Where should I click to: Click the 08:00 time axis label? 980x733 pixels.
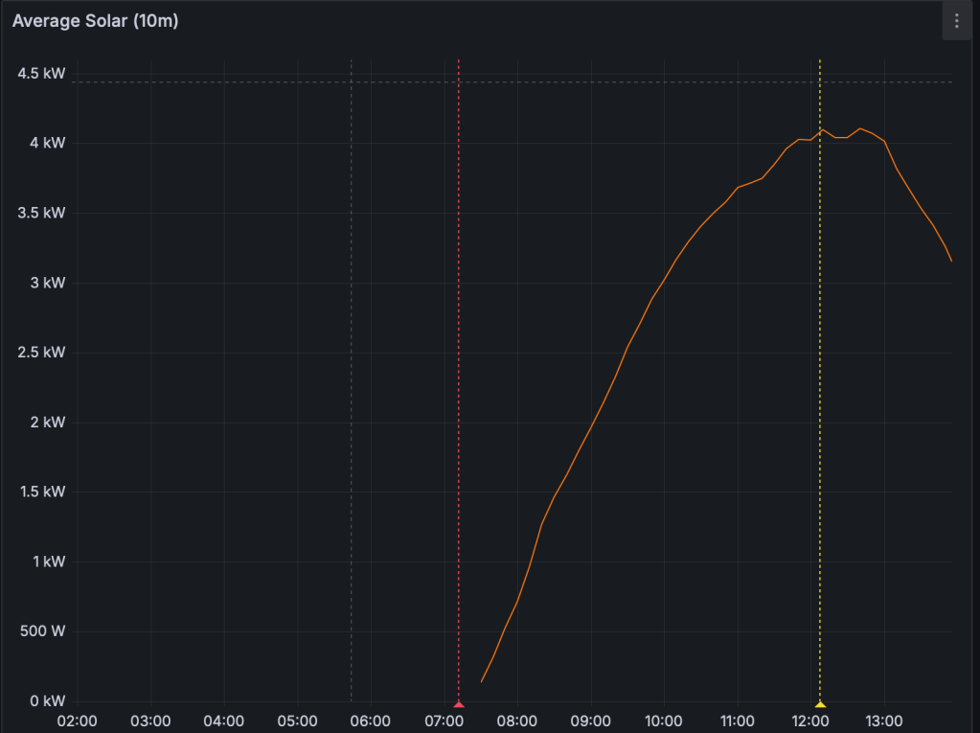click(517, 720)
